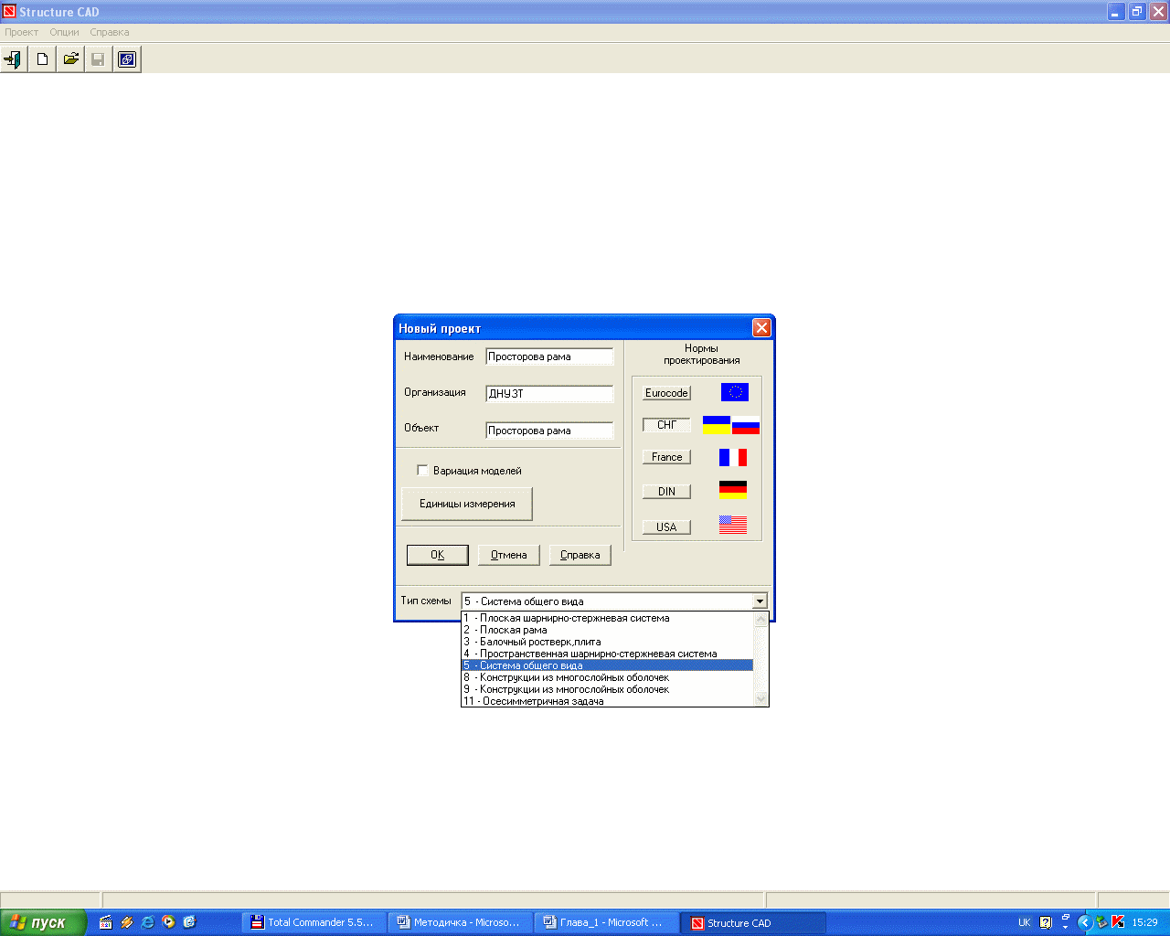Click the open project folder icon
Screen dimensions: 1170x936
pos(70,59)
